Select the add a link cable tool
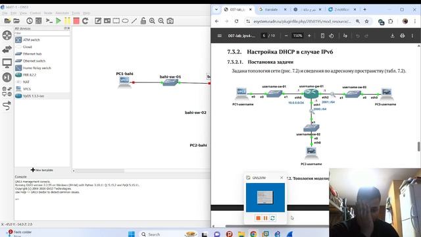 point(7,105)
